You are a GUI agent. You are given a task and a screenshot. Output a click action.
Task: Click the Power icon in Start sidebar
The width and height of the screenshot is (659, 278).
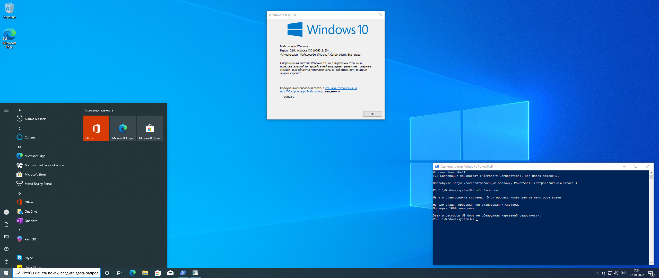coord(6,262)
